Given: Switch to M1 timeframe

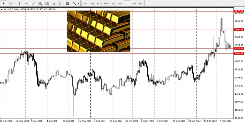Looking at the screenshot, I should (x=86, y=4).
